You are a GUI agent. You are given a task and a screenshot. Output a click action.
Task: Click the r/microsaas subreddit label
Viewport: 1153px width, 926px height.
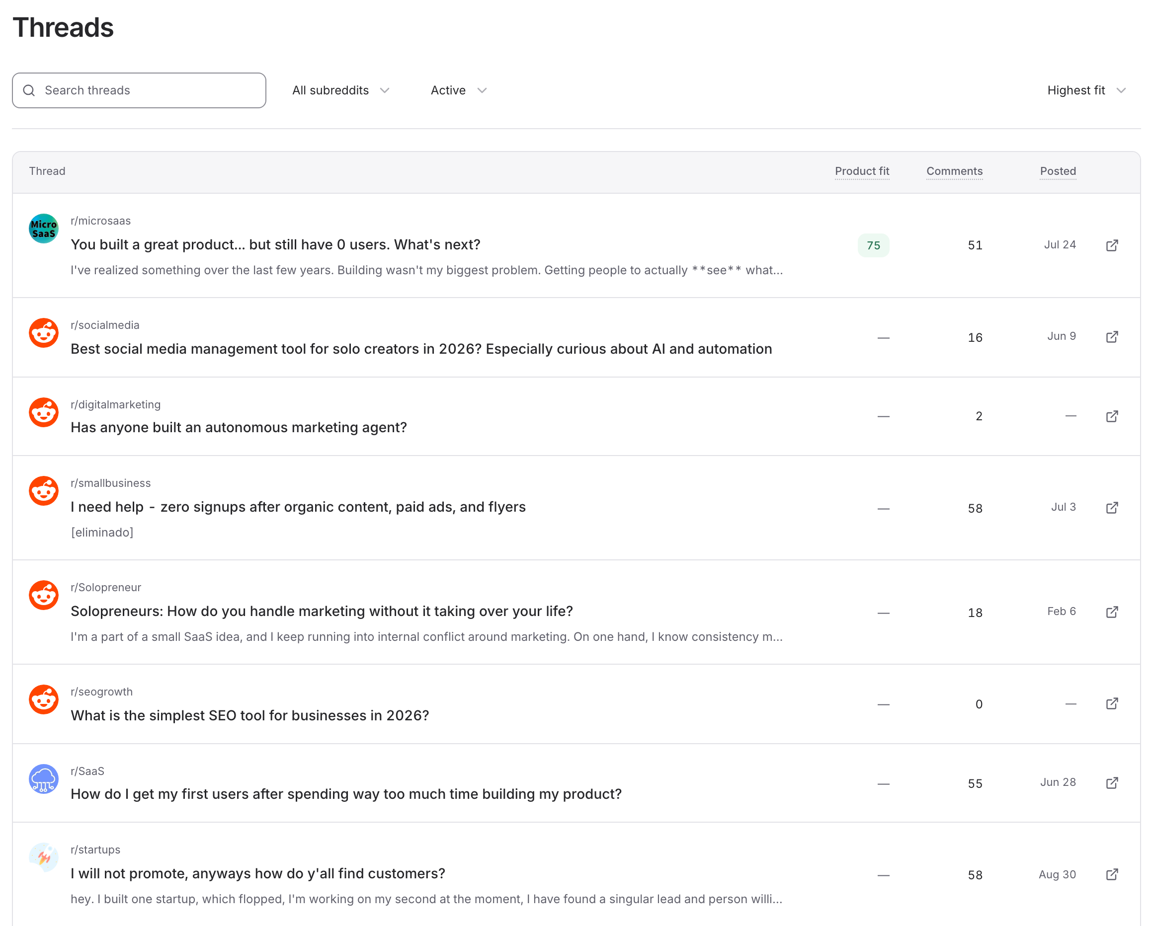click(x=100, y=221)
